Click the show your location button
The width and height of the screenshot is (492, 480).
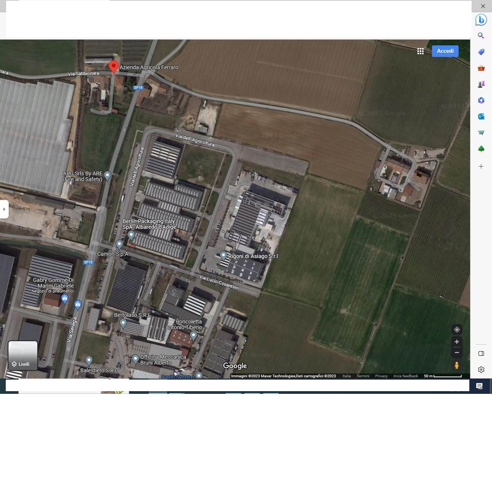tap(457, 330)
